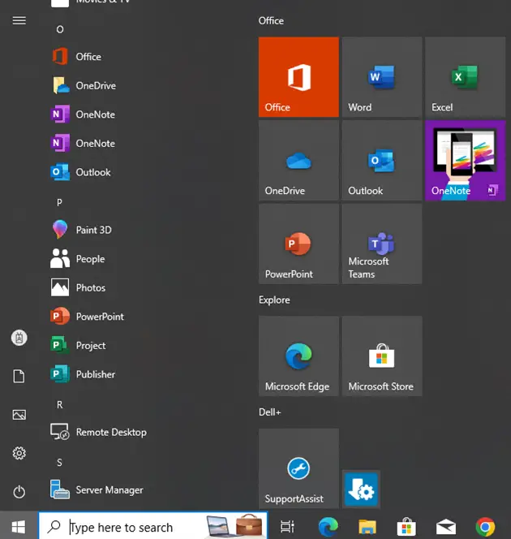The width and height of the screenshot is (511, 539).
Task: Click the user account avatar icon
Action: 19,338
